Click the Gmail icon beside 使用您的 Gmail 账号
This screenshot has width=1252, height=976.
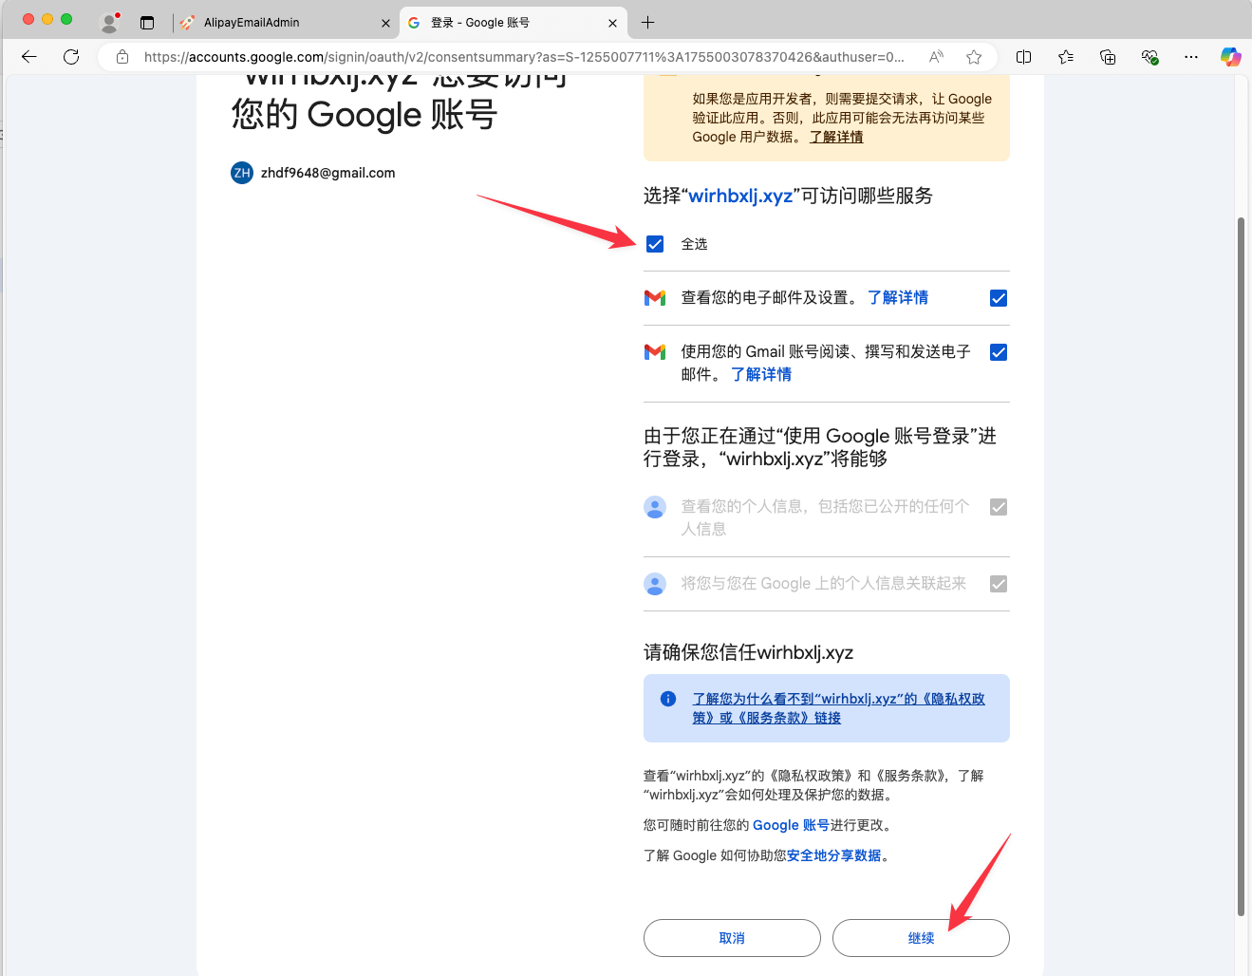(655, 352)
